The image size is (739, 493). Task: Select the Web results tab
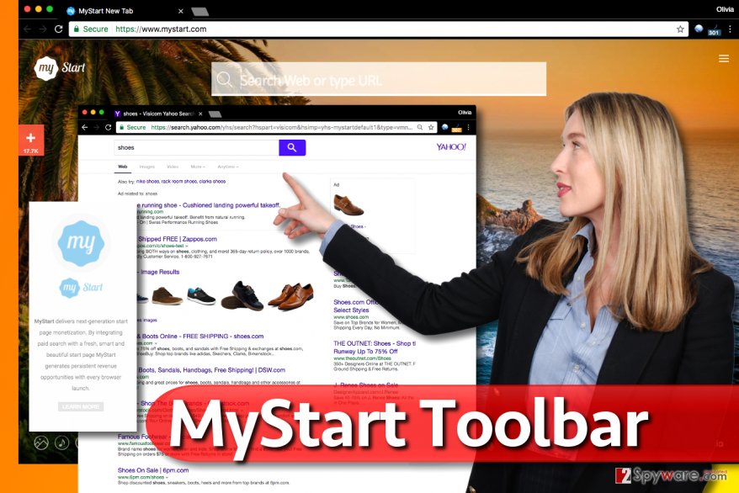click(123, 167)
